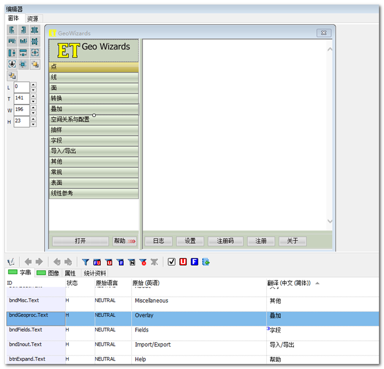Increase the H value with up arrow
Image resolution: width=384 pixels, height=369 pixels.
pyautogui.click(x=33, y=119)
